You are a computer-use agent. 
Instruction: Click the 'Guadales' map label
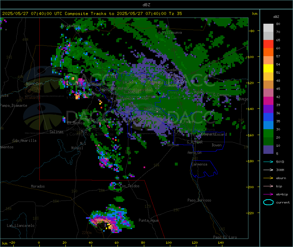pos(174,70)
